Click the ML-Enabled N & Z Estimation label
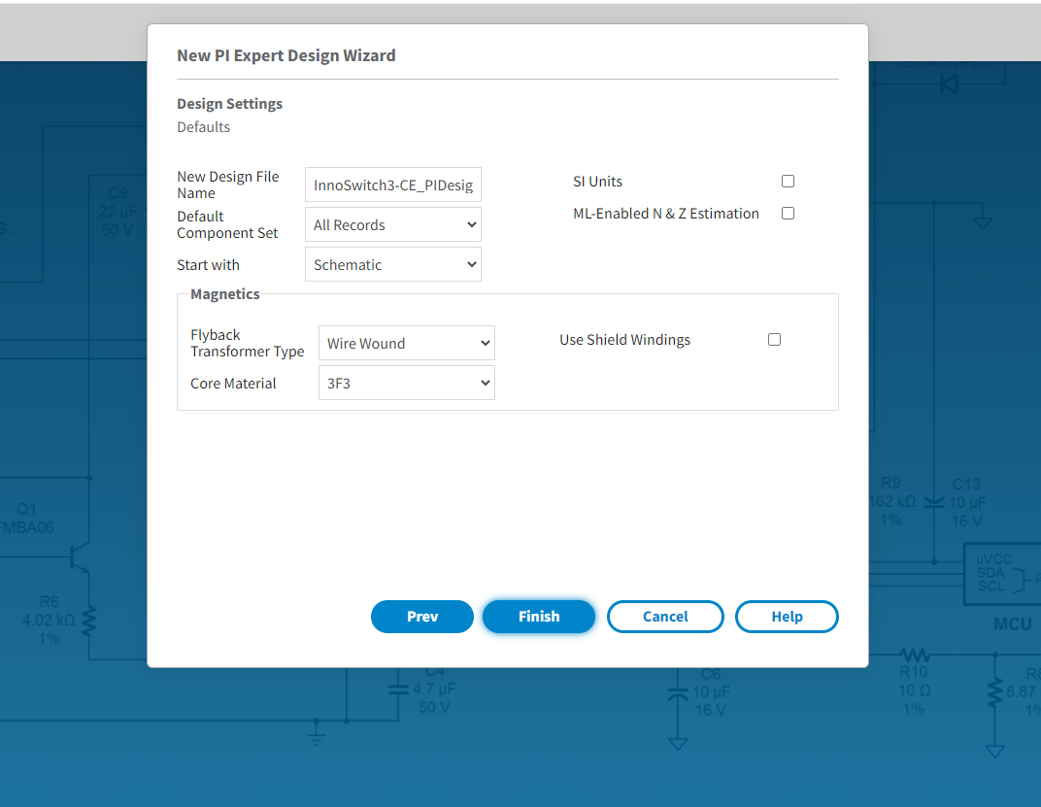The width and height of the screenshot is (1041, 807). click(x=666, y=214)
